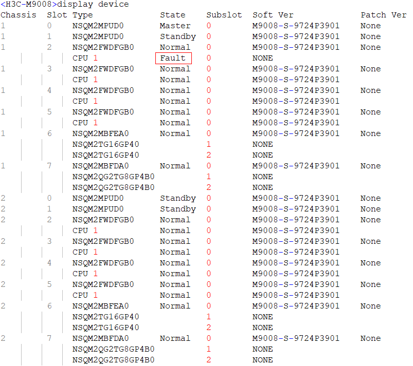Click the 'Chassis' column header
The image size is (413, 366).
coord(18,15)
